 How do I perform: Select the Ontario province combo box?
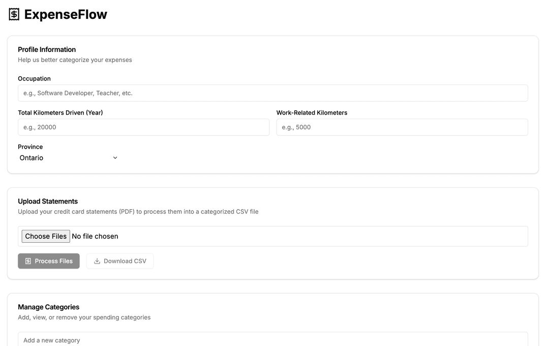coord(69,158)
